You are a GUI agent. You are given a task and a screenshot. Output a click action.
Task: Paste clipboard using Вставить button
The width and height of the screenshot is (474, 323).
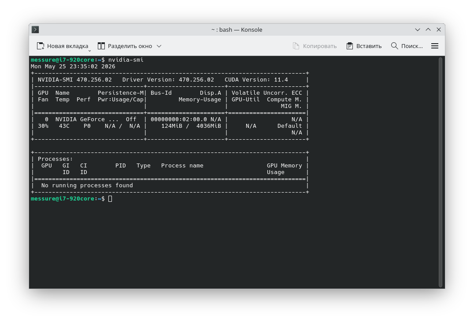tap(364, 46)
